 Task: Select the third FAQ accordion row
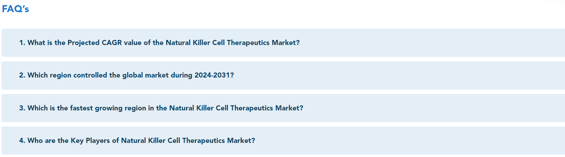tap(283, 108)
